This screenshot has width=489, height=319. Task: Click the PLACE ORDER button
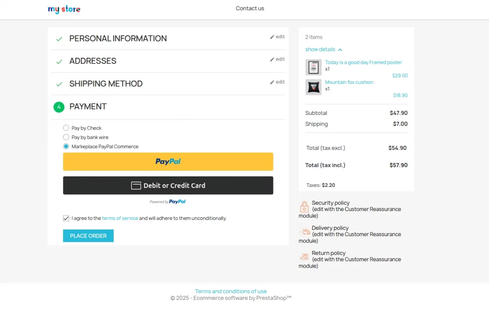[x=88, y=235]
